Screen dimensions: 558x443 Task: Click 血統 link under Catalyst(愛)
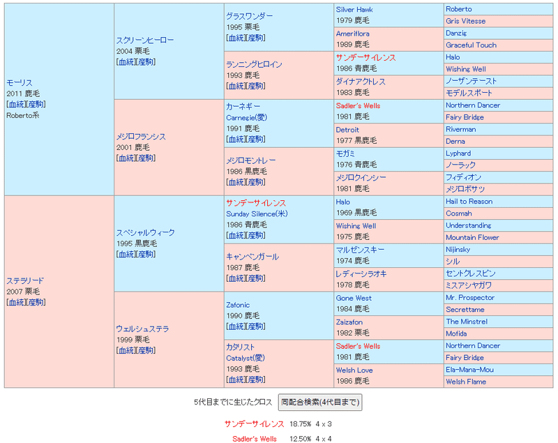click(236, 380)
